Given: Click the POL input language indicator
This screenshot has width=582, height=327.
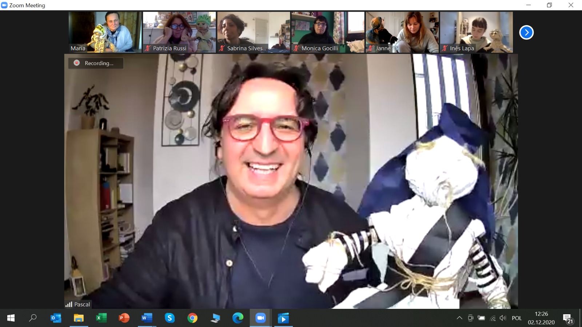Looking at the screenshot, I should 517,318.
